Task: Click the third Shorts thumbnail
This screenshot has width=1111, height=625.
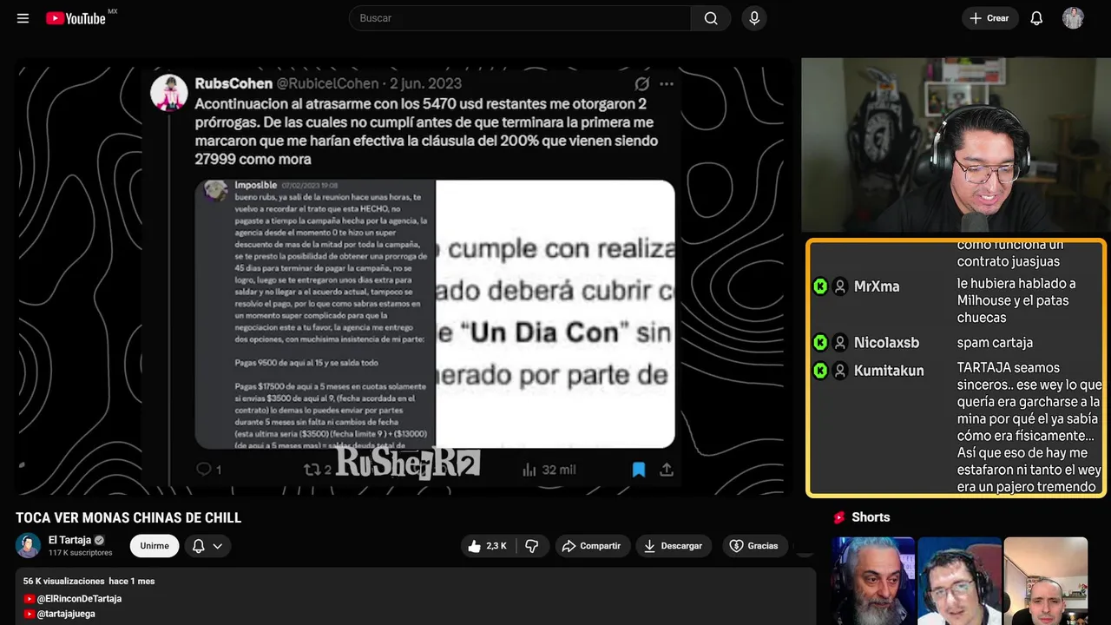Action: point(1045,581)
